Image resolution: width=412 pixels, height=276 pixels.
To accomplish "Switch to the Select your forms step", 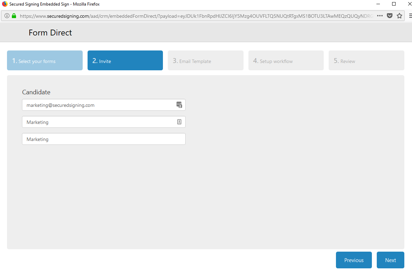I will click(x=45, y=60).
